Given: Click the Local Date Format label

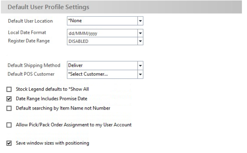Looking at the screenshot, I should click(27, 32).
